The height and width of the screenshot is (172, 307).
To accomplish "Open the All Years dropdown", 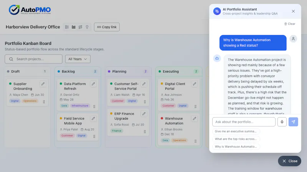I will click(x=78, y=59).
